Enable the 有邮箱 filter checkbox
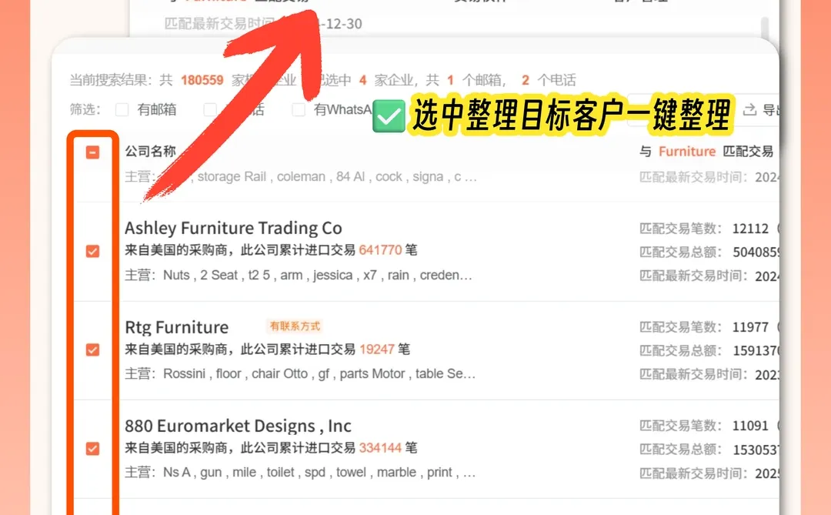This screenshot has width=831, height=515. tap(121, 109)
